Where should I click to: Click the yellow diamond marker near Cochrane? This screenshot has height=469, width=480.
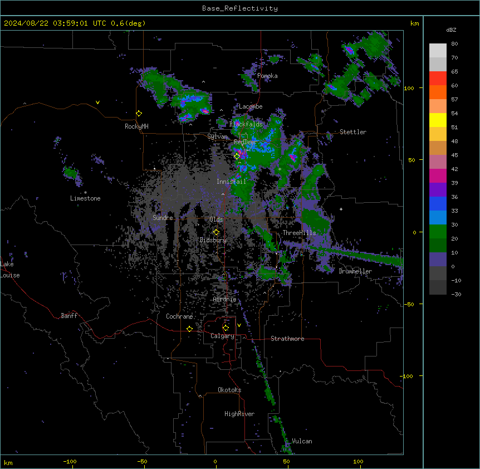coord(189,329)
